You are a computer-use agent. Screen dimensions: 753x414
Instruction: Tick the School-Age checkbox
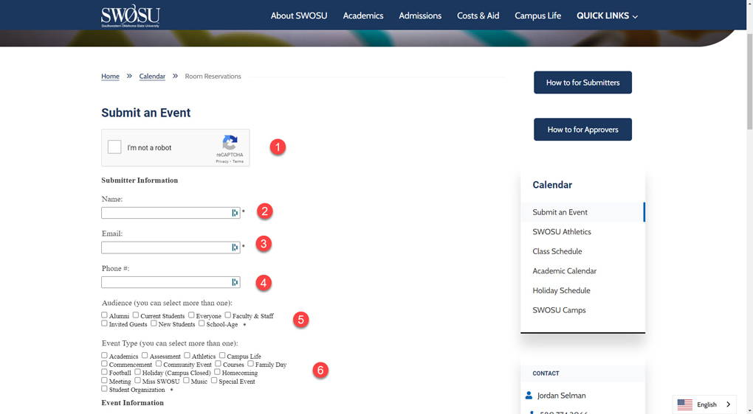[202, 323]
